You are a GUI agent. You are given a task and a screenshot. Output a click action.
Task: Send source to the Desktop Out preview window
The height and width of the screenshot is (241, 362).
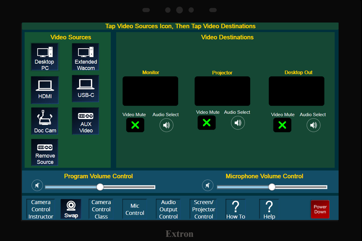coord(297,91)
